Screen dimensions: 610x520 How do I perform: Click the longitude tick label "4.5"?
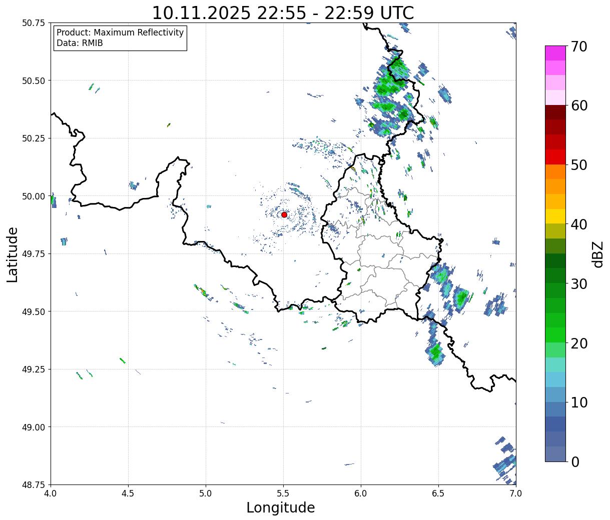(128, 493)
